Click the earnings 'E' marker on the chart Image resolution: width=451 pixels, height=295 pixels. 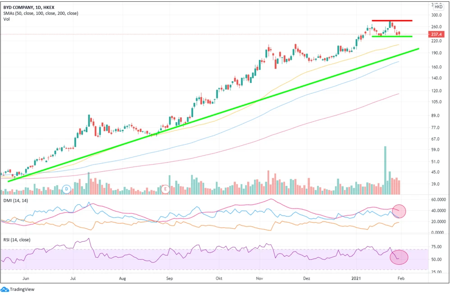coord(166,189)
